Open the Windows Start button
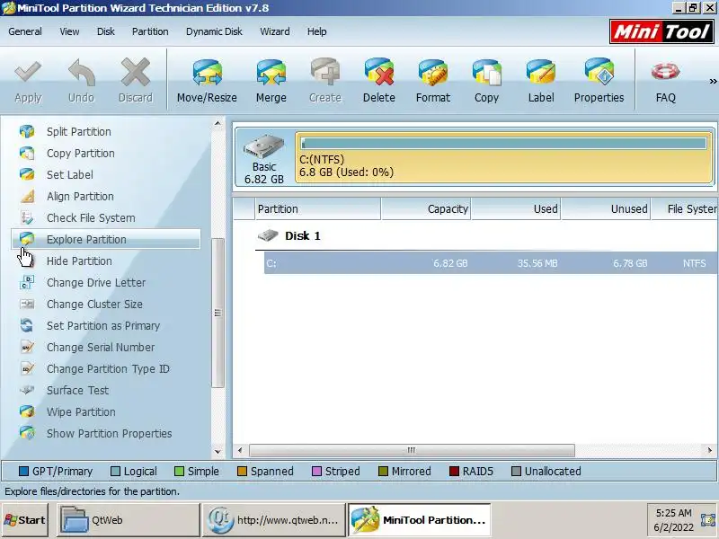The height and width of the screenshot is (539, 719). pos(25,520)
